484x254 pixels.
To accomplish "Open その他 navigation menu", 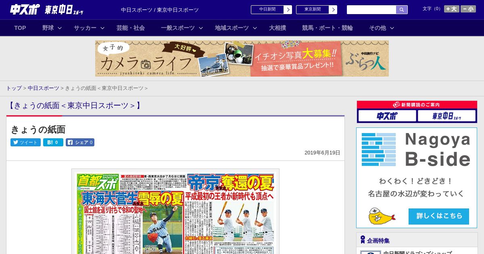I will [378, 28].
